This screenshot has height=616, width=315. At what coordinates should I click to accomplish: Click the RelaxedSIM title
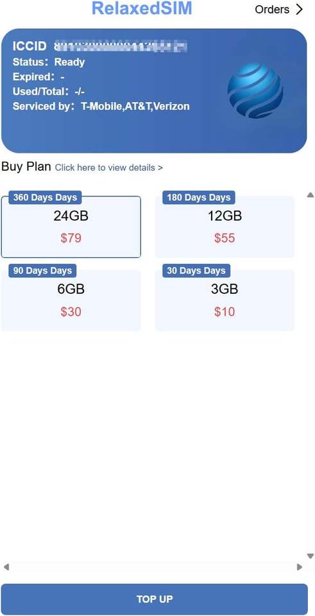click(x=142, y=8)
